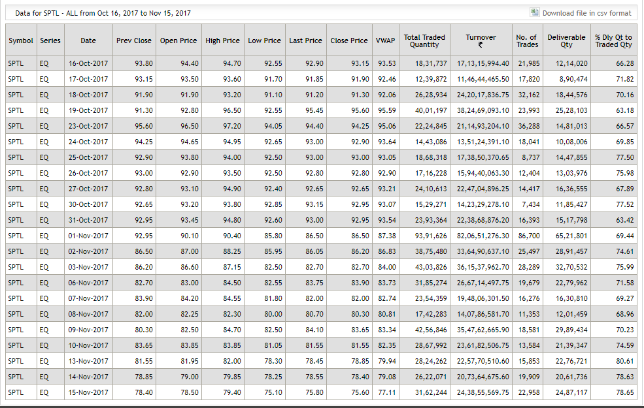The height and width of the screenshot is (408, 644).
Task: Click the Date column header
Action: [x=88, y=40]
